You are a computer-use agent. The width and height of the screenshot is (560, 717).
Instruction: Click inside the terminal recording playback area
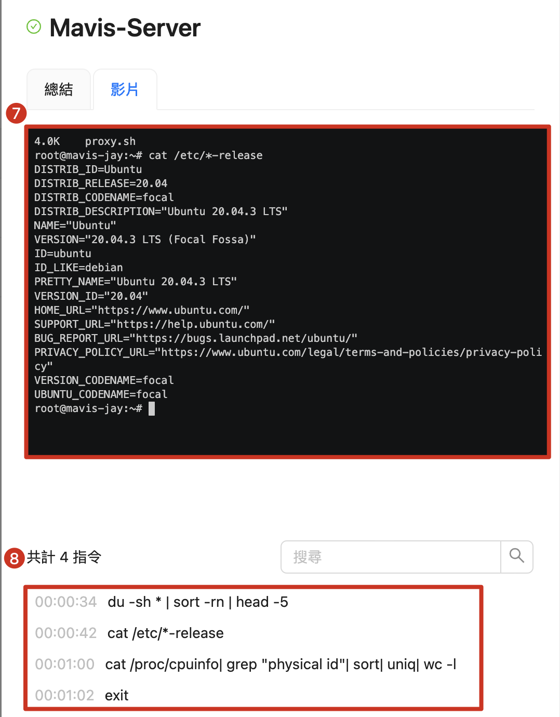pyautogui.click(x=288, y=292)
